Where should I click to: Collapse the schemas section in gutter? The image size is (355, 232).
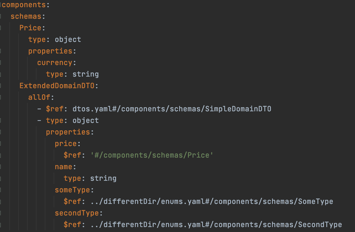point(1,16)
